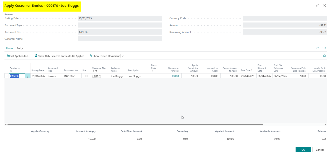Switch to the Home tab

click(10, 48)
